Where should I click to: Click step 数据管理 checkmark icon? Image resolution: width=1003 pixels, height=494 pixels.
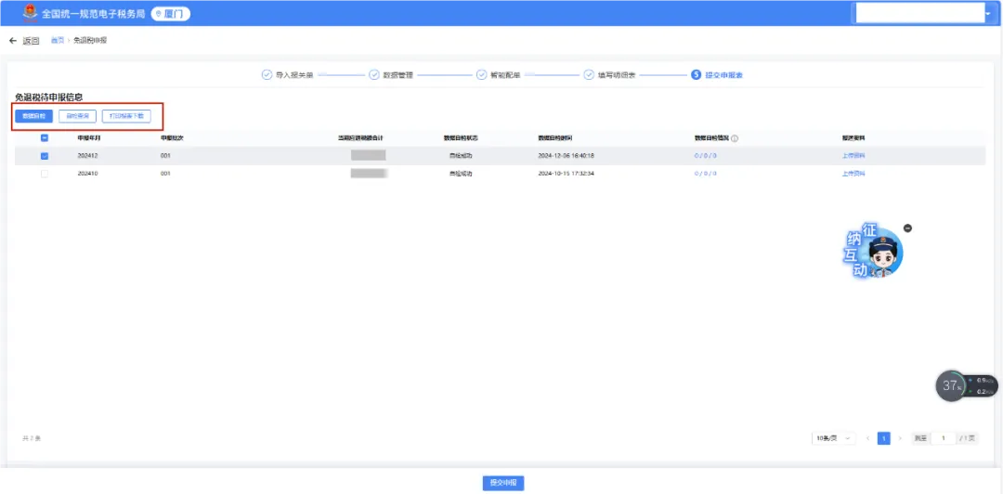(374, 75)
